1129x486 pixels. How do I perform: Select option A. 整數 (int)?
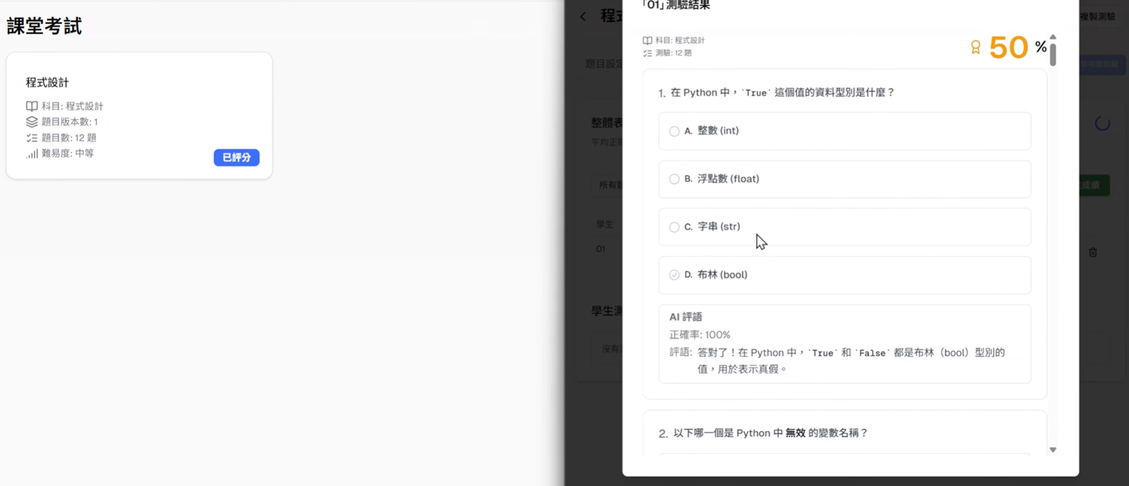coord(845,131)
